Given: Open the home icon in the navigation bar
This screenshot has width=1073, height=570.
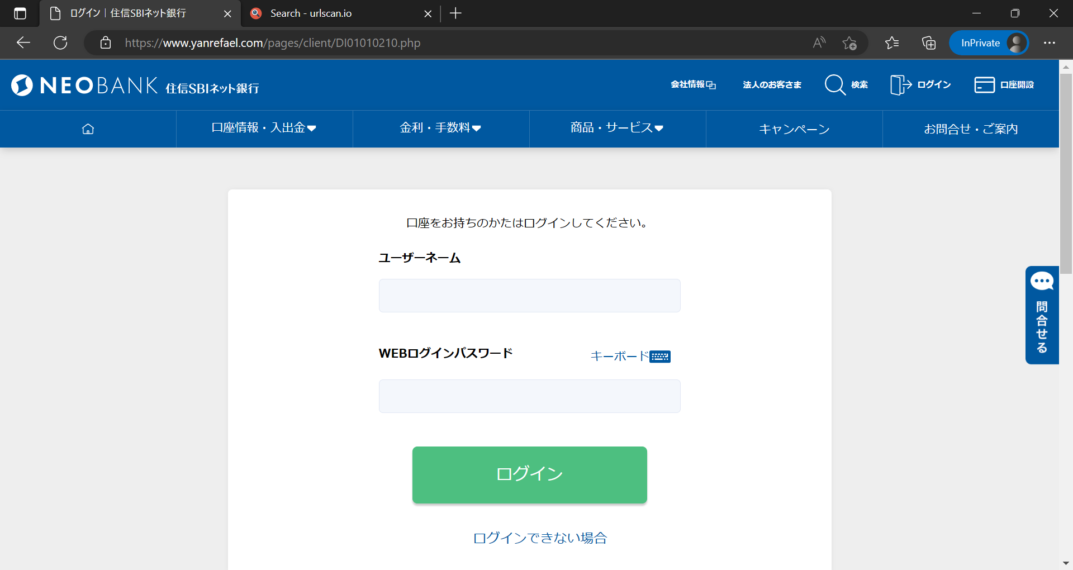Looking at the screenshot, I should pos(88,129).
